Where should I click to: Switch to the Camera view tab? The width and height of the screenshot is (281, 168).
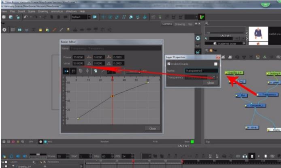click(167, 24)
